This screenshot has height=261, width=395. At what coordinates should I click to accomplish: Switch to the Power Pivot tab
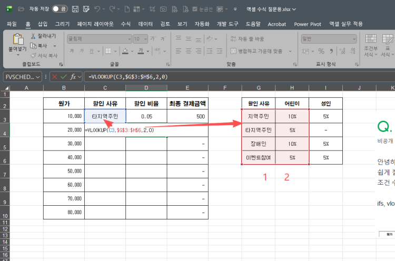click(308, 24)
